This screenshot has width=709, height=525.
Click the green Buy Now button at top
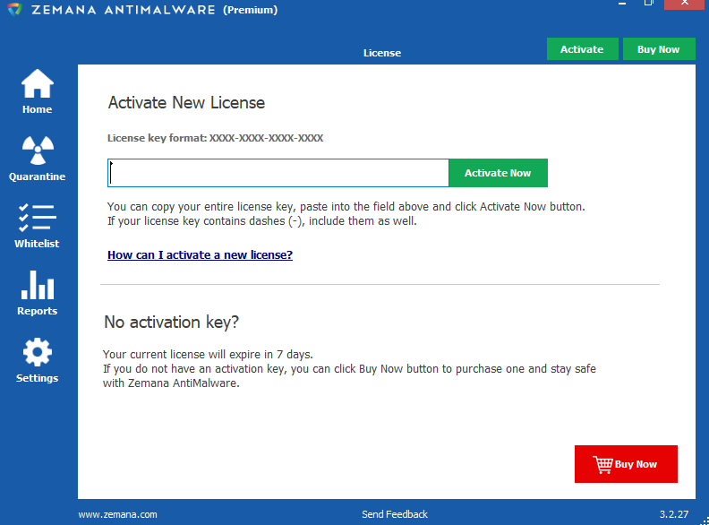pos(658,49)
